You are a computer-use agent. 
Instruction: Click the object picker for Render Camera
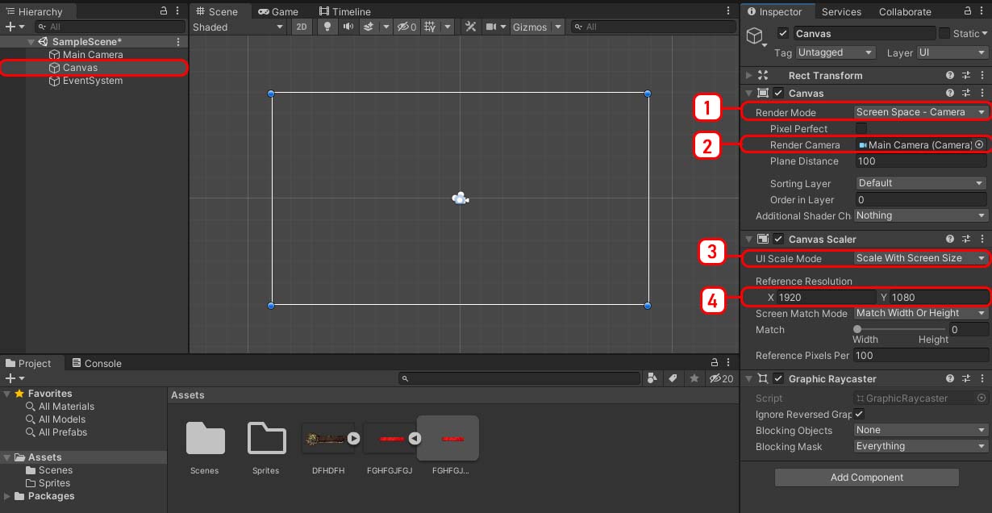[979, 145]
